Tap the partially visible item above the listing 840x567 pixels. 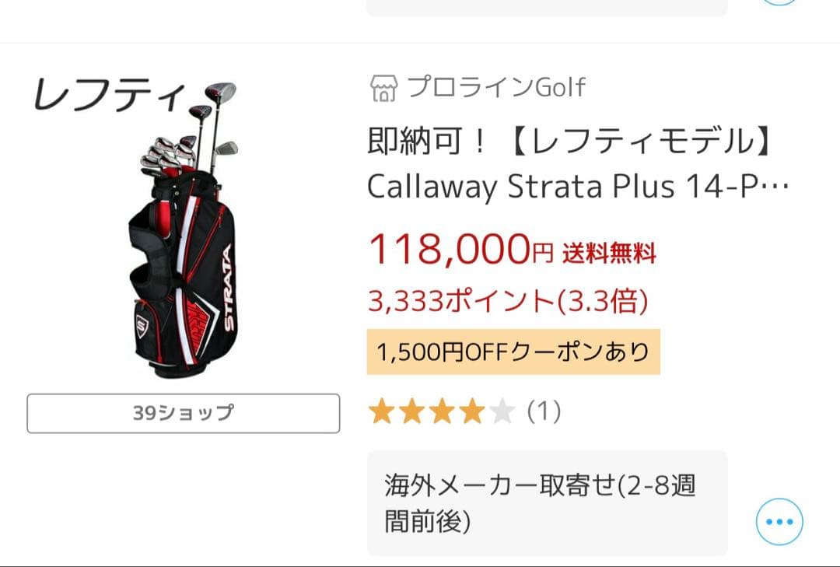point(544,6)
